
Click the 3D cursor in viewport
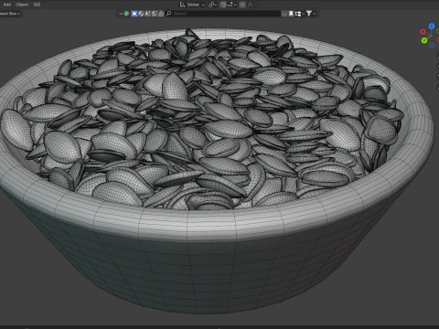tap(210, 193)
